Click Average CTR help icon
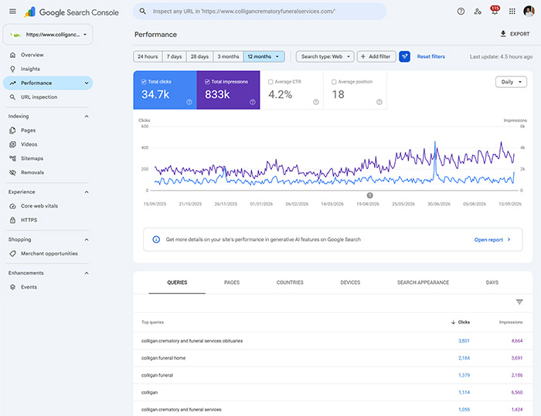 pos(315,102)
